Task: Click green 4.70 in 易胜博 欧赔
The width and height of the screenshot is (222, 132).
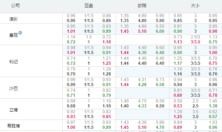Action: click(x=160, y=127)
